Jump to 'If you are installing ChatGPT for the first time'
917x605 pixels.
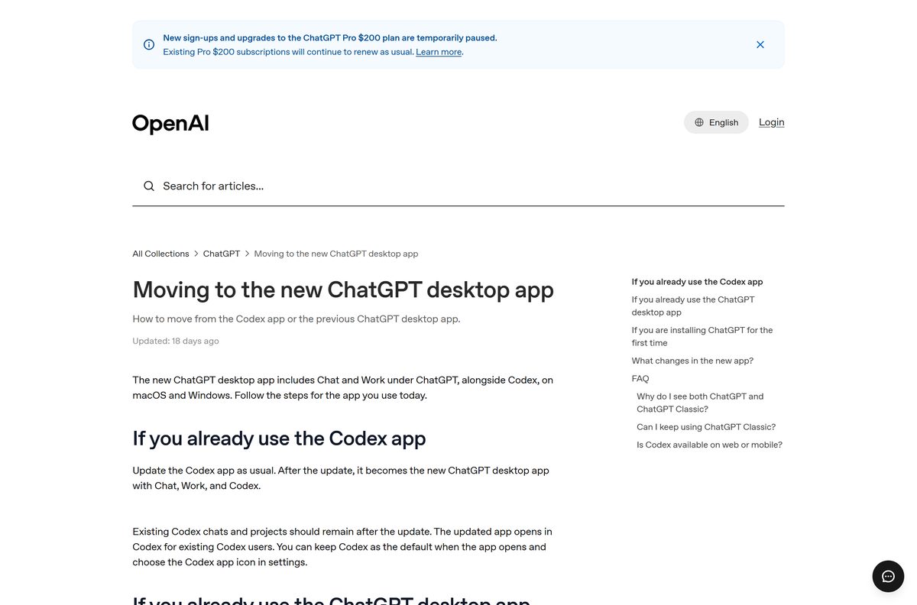(702, 336)
